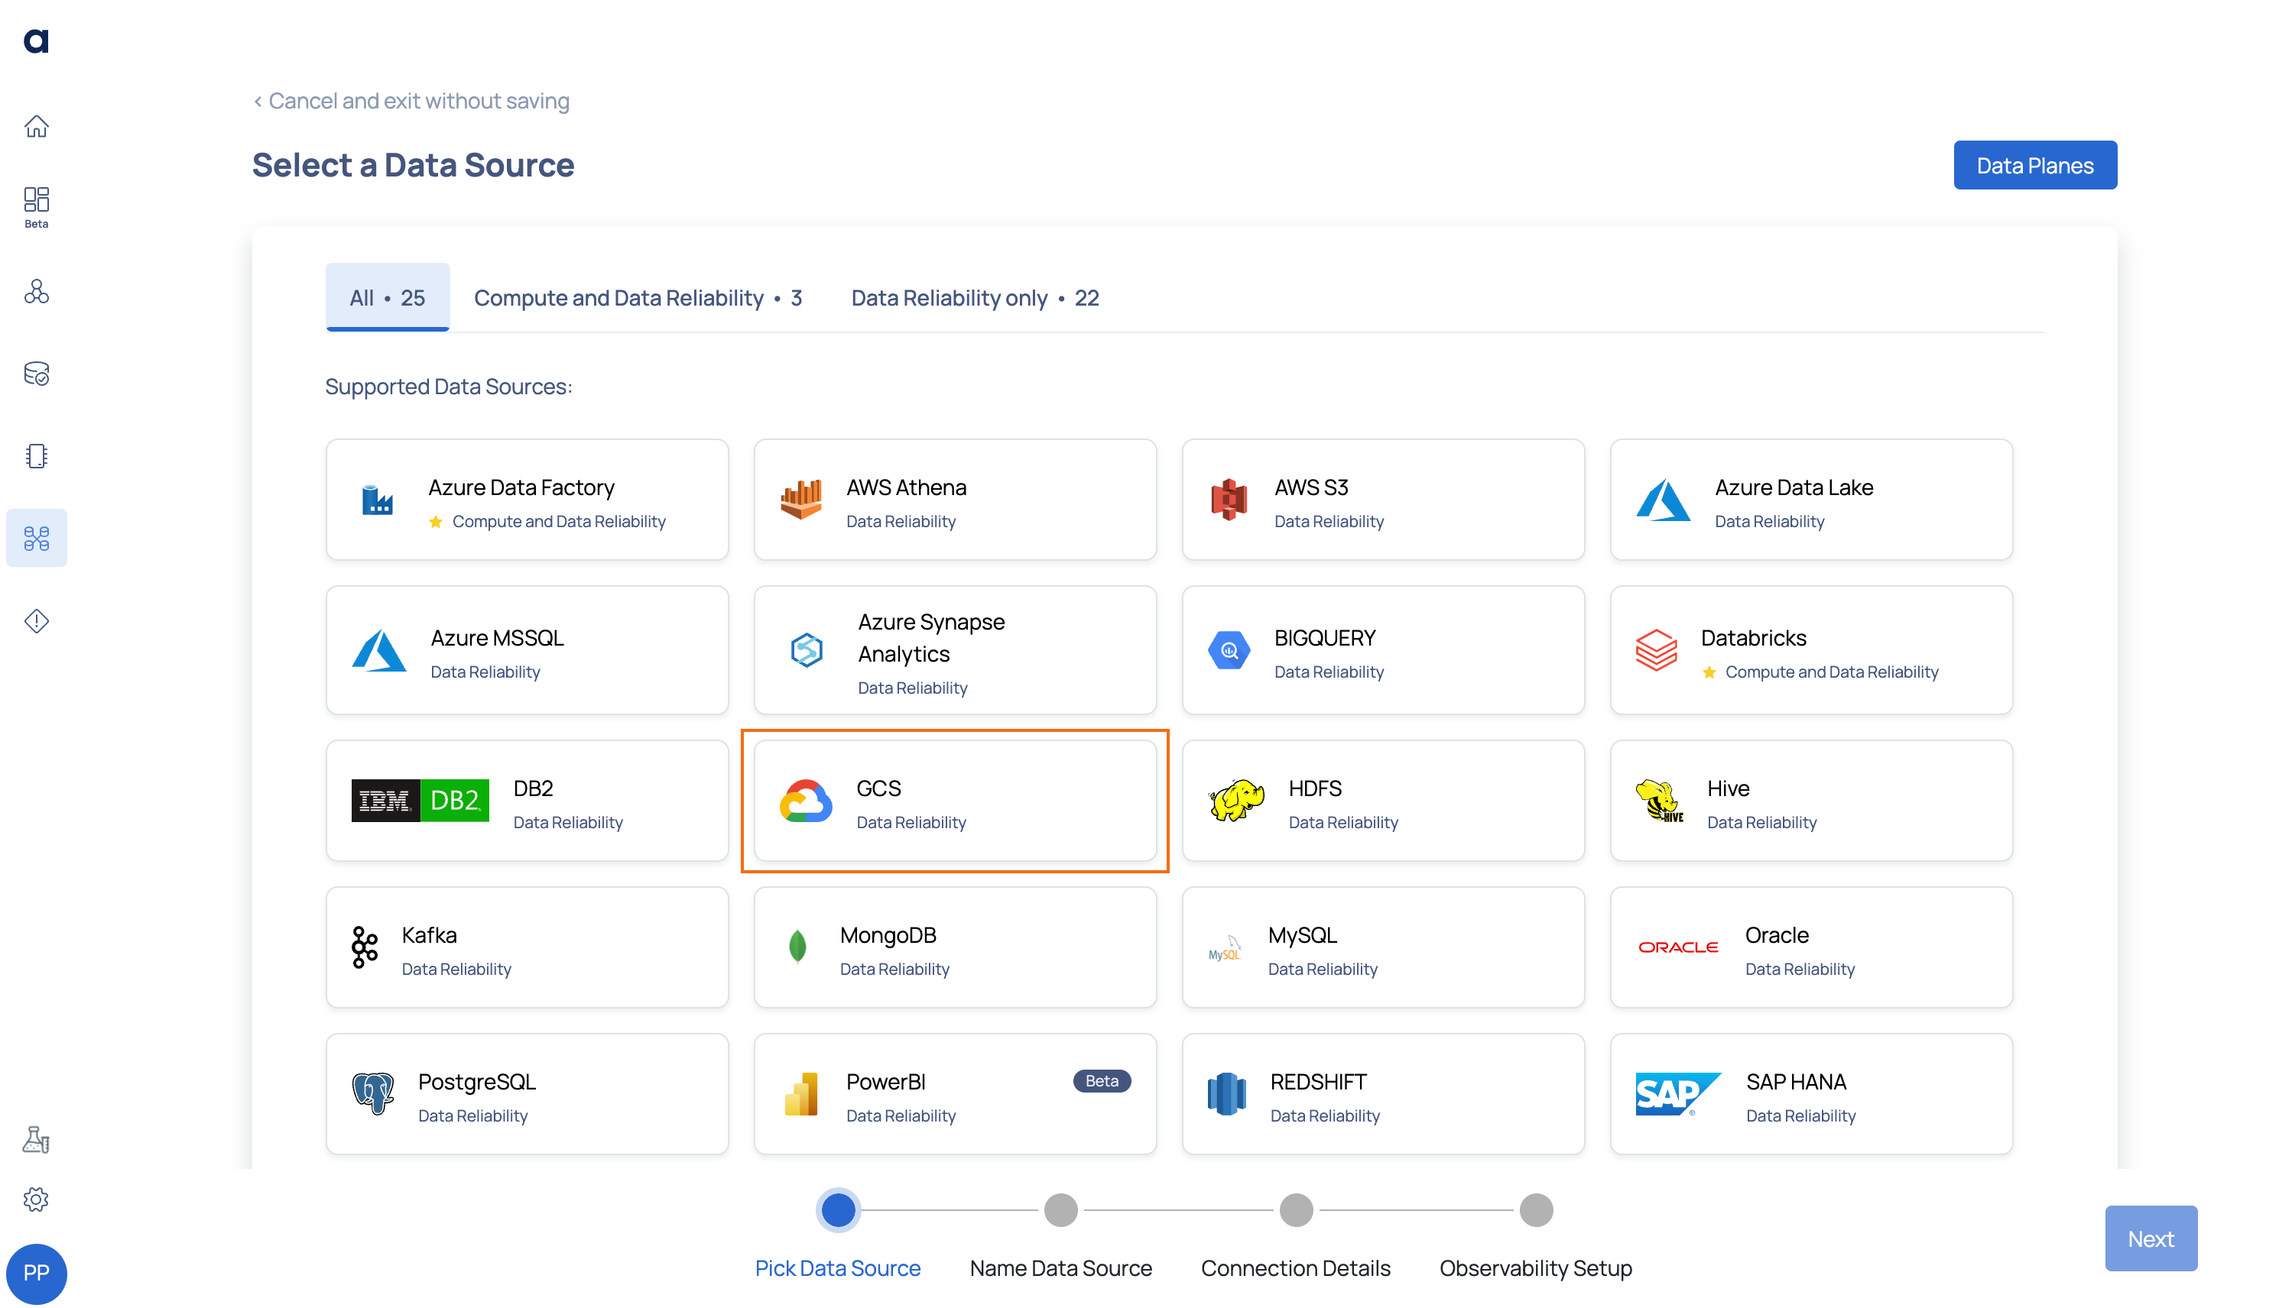Choose the Kafka title text
The image size is (2292, 1308).
429,935
